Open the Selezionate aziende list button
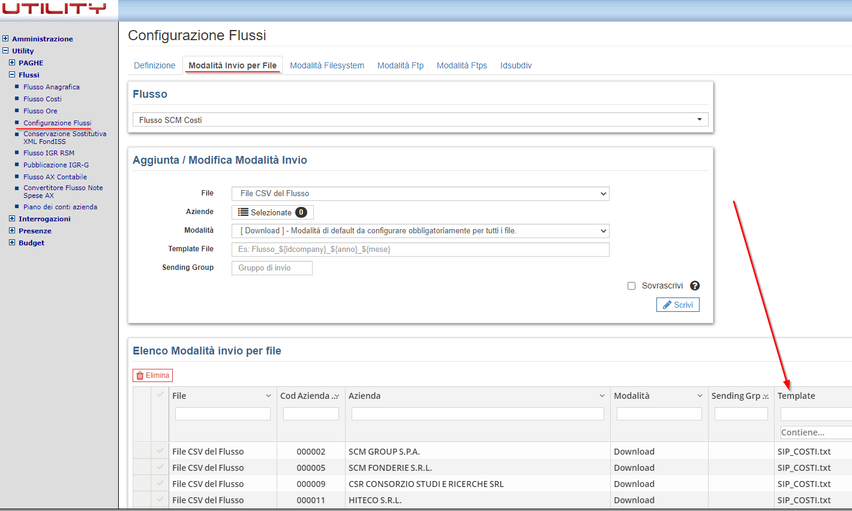The image size is (852, 511). [272, 212]
